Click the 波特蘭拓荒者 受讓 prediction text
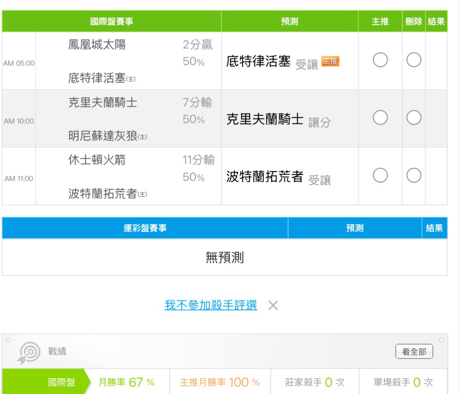The height and width of the screenshot is (394, 465). 279,177
